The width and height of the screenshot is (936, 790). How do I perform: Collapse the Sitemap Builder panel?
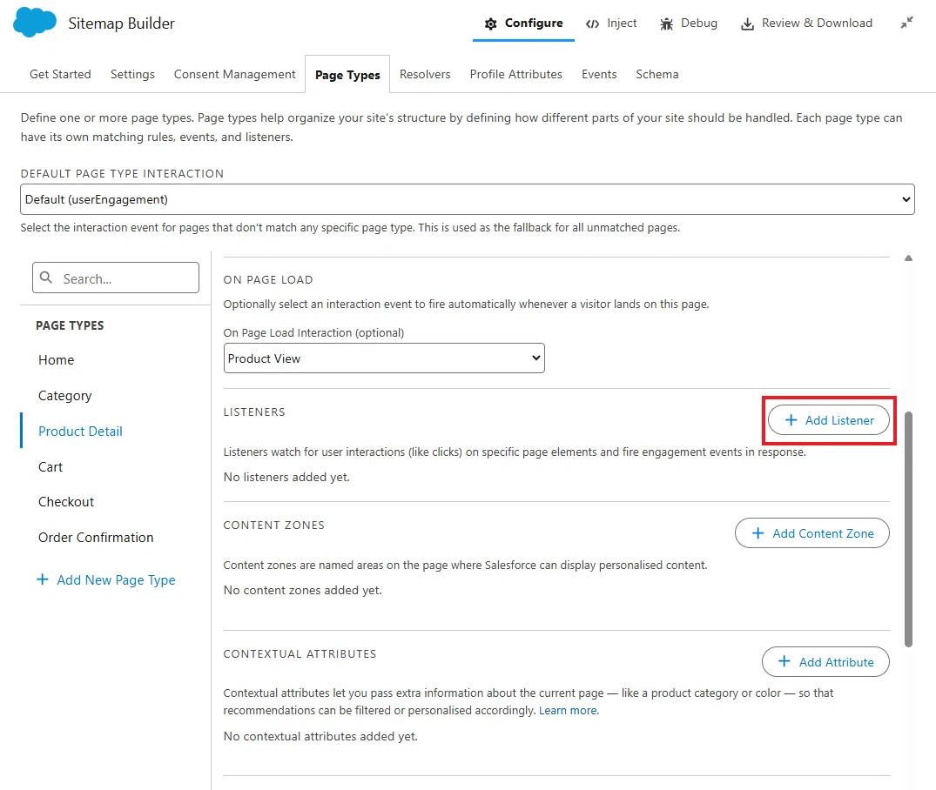(x=906, y=23)
